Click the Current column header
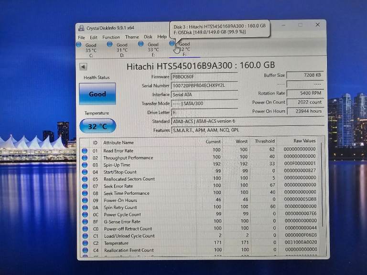The image size is (367, 275). click(x=213, y=142)
